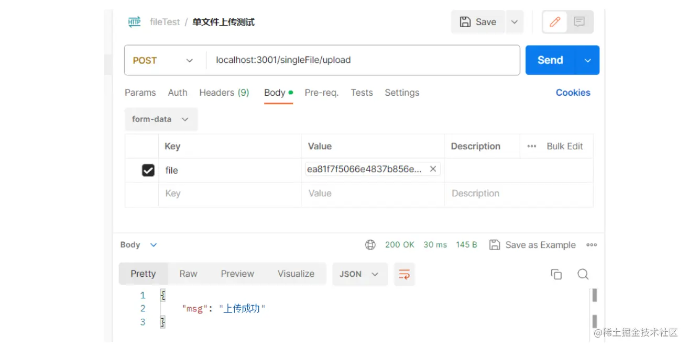688x348 pixels.
Task: Click the empty Value field
Action: point(373,194)
